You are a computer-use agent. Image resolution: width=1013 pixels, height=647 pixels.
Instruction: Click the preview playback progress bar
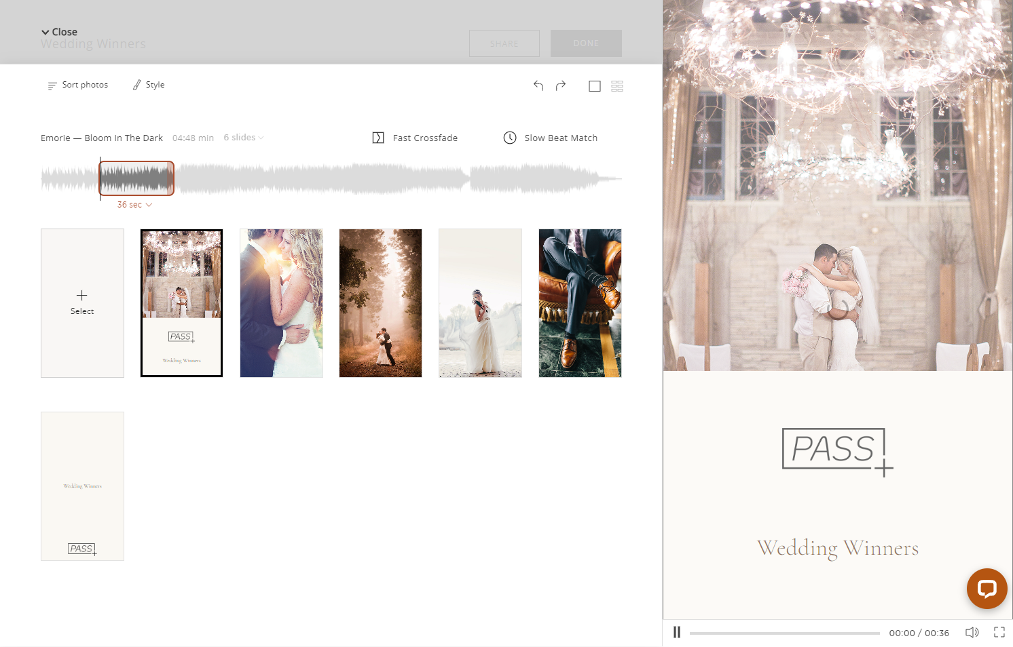tap(784, 633)
